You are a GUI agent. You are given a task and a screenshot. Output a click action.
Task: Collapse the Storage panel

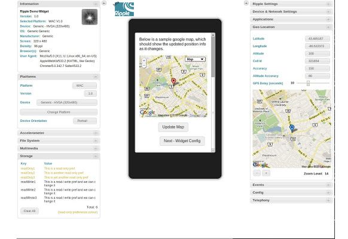coord(96,156)
